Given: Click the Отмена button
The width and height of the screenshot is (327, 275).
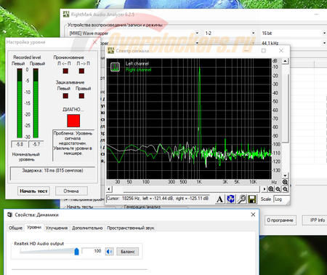Looking at the screenshot, I should coord(71,191).
